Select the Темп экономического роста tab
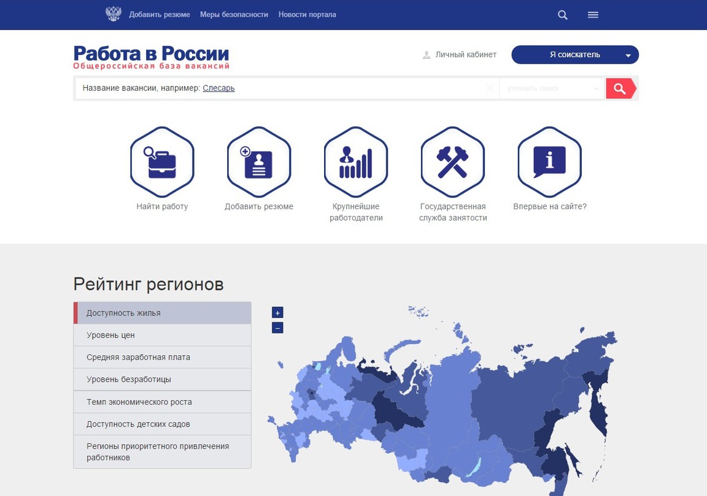Image resolution: width=707 pixels, height=496 pixels. coord(162,401)
